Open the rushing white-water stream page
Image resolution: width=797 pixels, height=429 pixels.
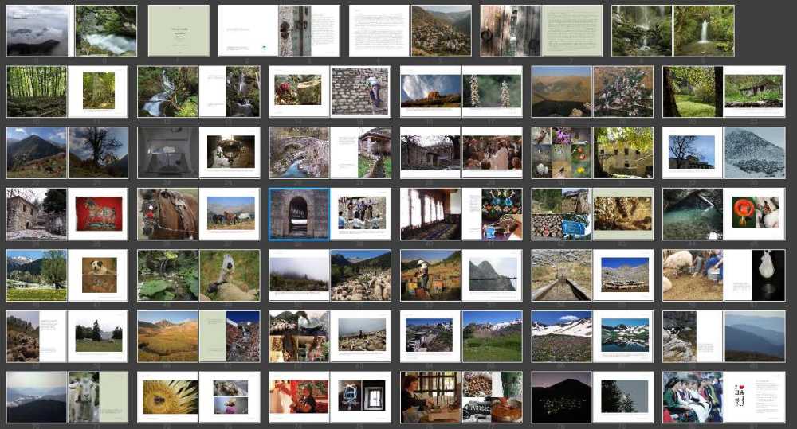pyautogui.click(x=106, y=31)
